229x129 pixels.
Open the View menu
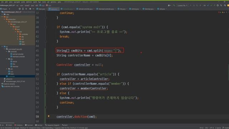tap(11, 2)
